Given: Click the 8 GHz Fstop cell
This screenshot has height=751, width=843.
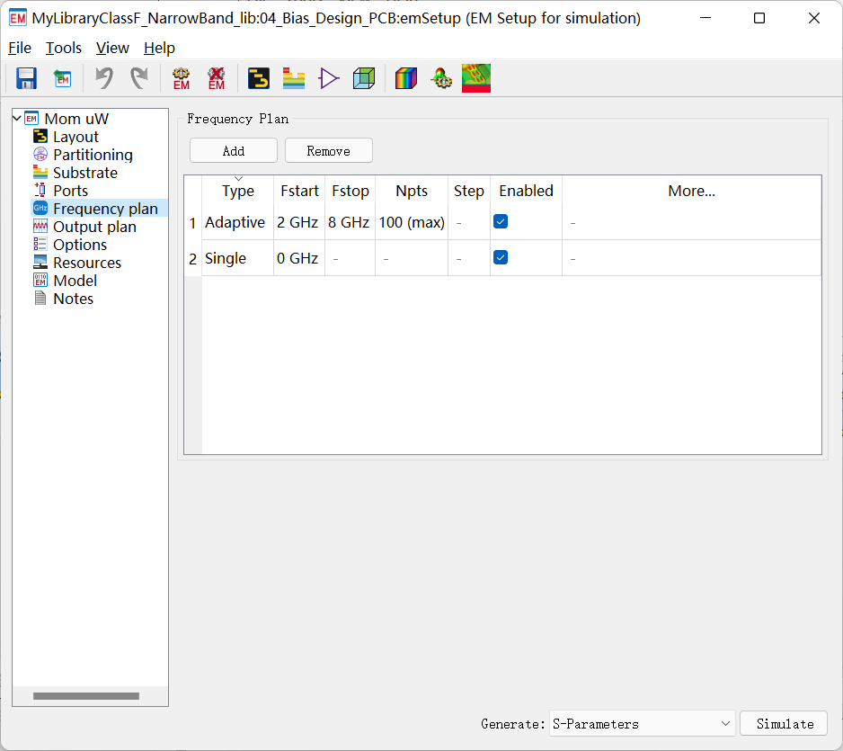Looking at the screenshot, I should [x=350, y=222].
